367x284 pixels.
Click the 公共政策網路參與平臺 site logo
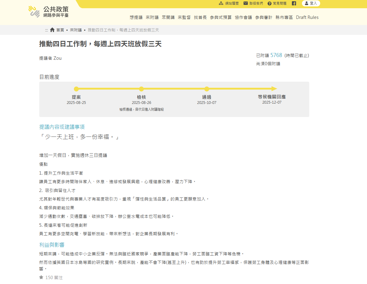(x=48, y=12)
